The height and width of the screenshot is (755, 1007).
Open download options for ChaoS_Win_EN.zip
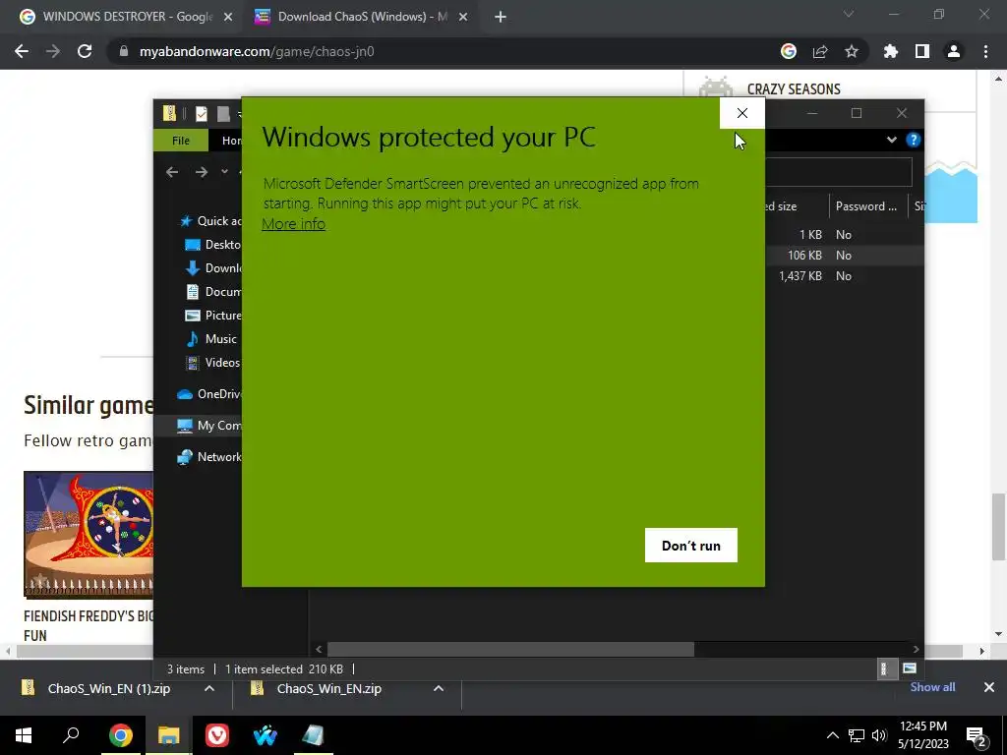click(x=439, y=688)
